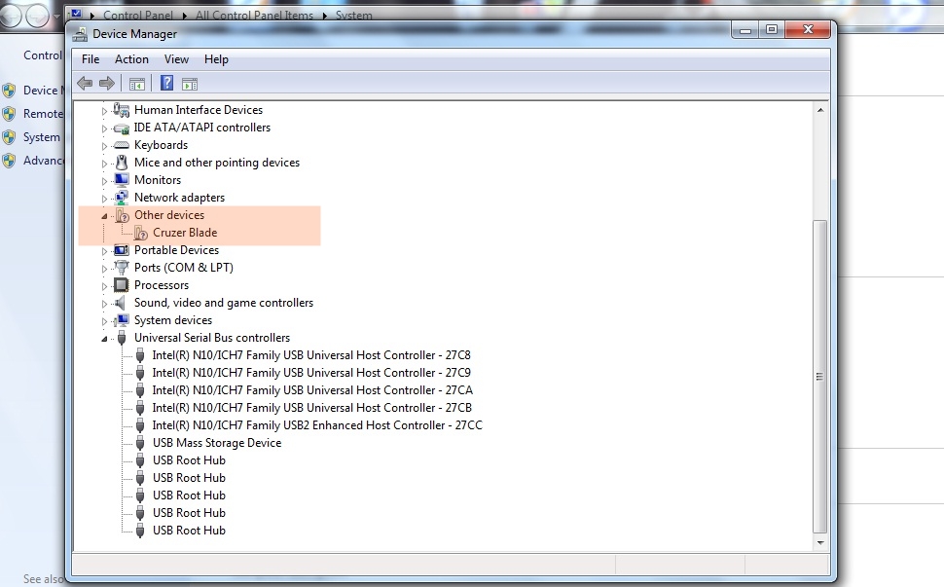Select the Portable Devices icon

(x=121, y=250)
